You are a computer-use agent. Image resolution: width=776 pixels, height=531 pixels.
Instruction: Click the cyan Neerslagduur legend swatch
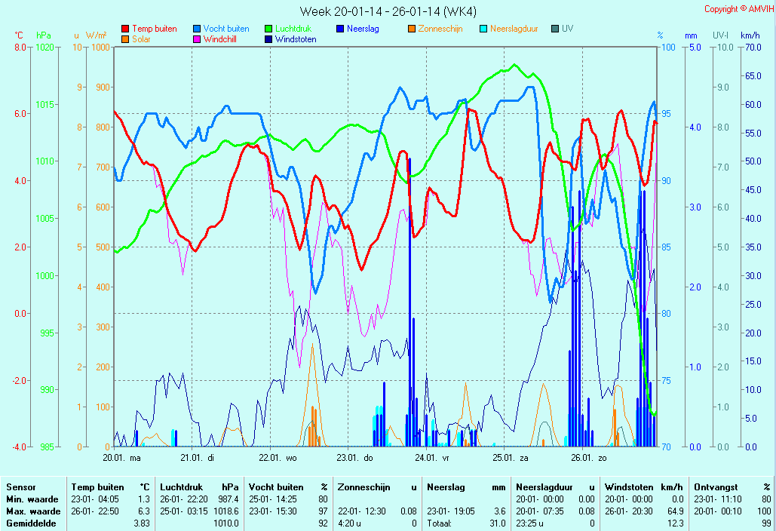pos(483,29)
